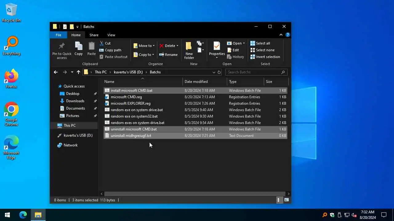Click the Firefox desktop shortcut
The width and height of the screenshot is (394, 221).
(11, 79)
